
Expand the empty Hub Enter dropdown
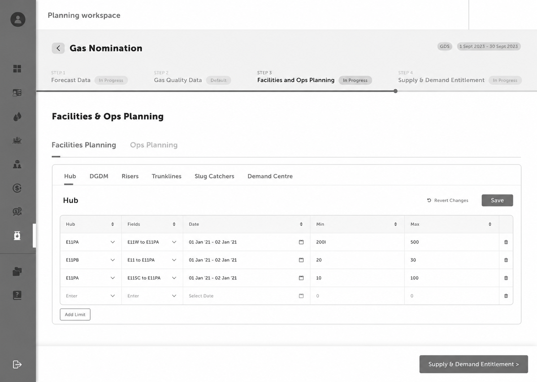(x=113, y=296)
